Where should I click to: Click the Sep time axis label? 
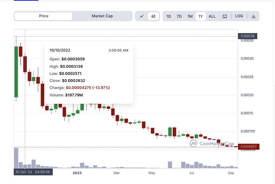[x=231, y=173]
